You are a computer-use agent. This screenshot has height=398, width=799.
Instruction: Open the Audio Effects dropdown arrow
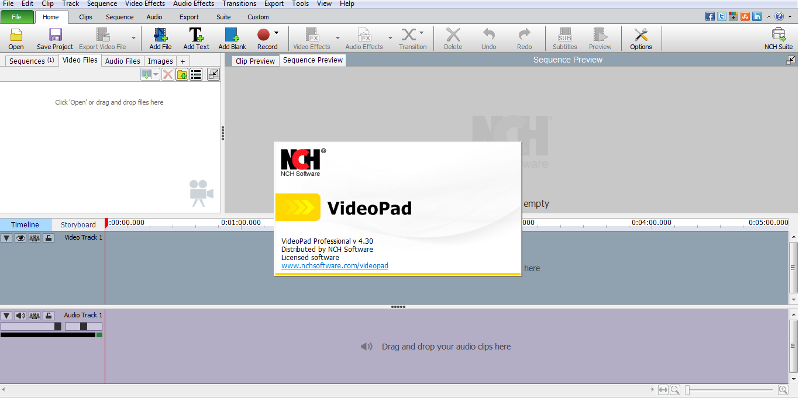point(390,38)
